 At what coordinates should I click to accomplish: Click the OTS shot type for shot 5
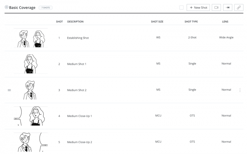point(192,142)
